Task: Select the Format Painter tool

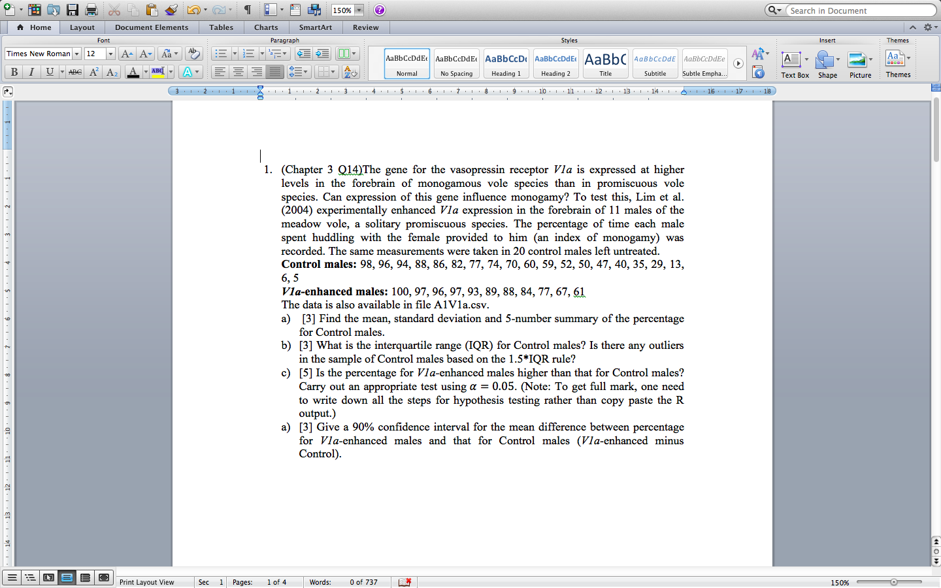Action: pos(171,9)
